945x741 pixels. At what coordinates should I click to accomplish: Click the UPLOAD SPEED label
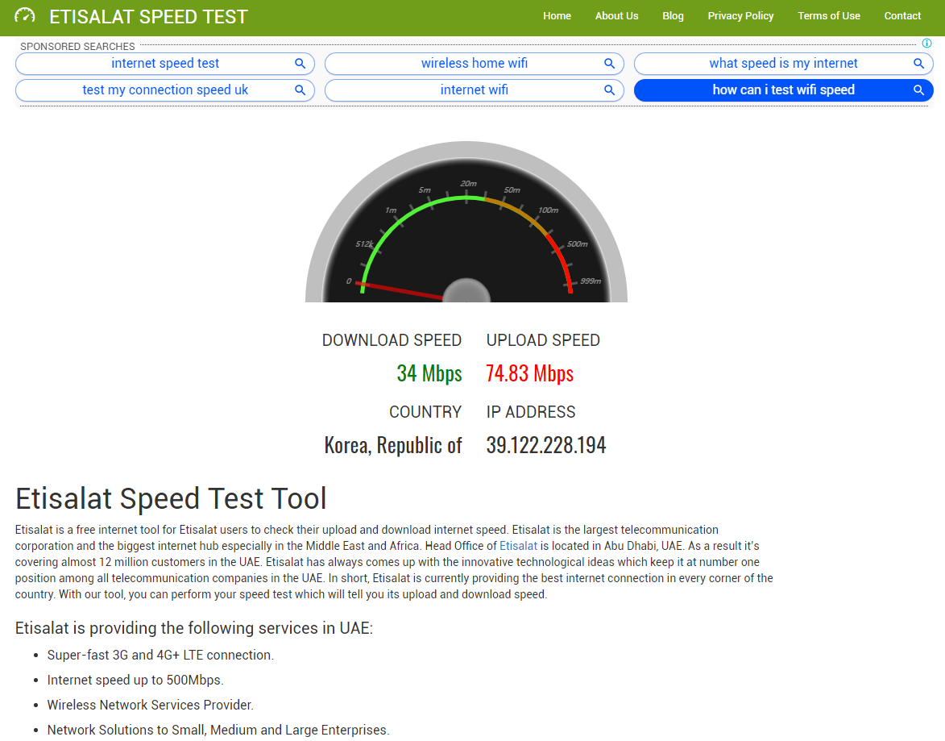[x=543, y=340]
